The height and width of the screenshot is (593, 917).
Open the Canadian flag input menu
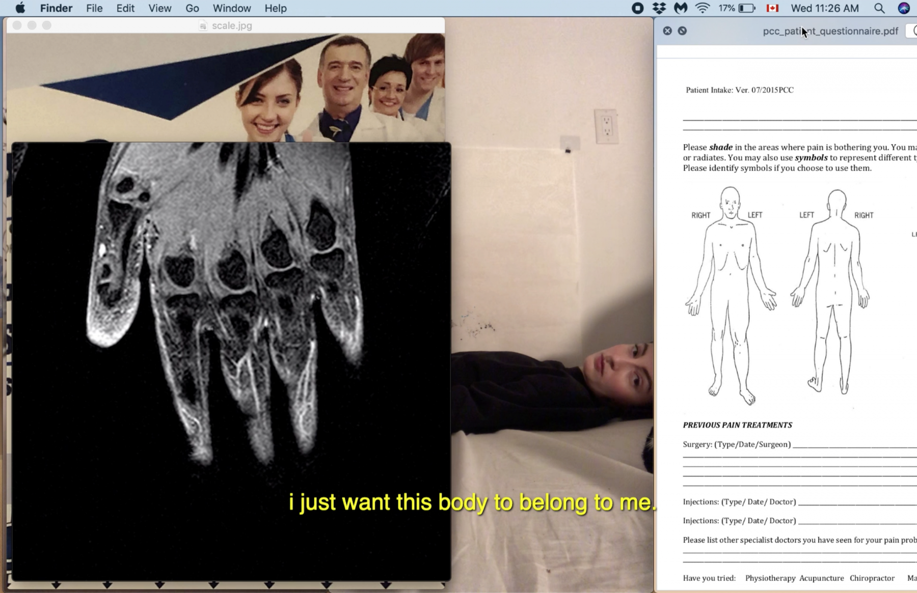772,8
